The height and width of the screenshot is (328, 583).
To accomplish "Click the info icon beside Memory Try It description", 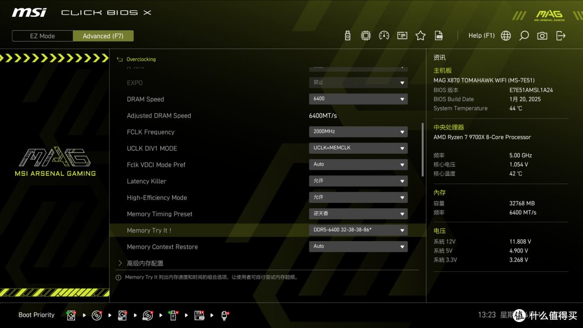I will [x=118, y=277].
